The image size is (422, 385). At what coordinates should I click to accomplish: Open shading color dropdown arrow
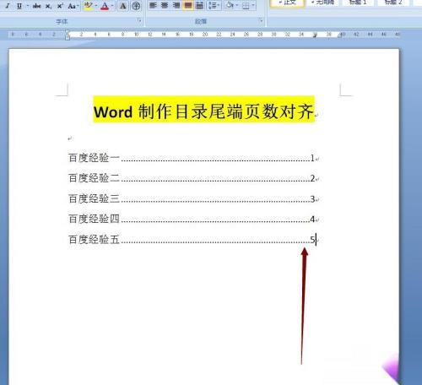click(237, 5)
